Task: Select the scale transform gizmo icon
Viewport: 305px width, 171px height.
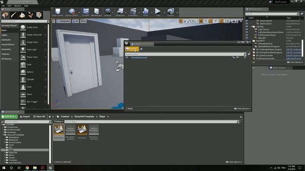Action: [x=189, y=21]
